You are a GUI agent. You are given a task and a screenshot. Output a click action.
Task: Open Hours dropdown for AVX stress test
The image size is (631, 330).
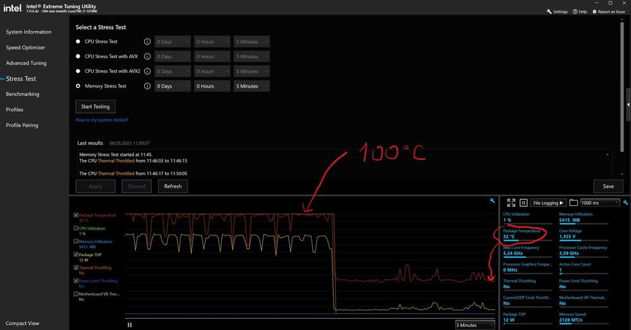coord(212,56)
